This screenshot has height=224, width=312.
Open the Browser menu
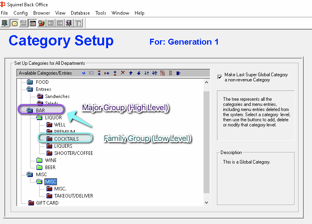pyautogui.click(x=42, y=13)
